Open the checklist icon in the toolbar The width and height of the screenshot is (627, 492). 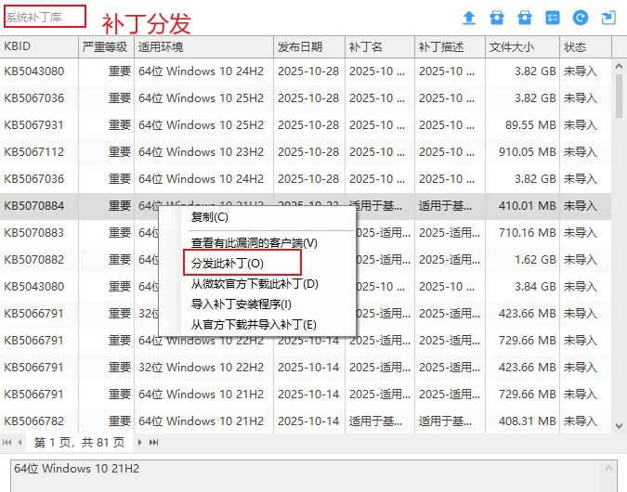pyautogui.click(x=553, y=18)
